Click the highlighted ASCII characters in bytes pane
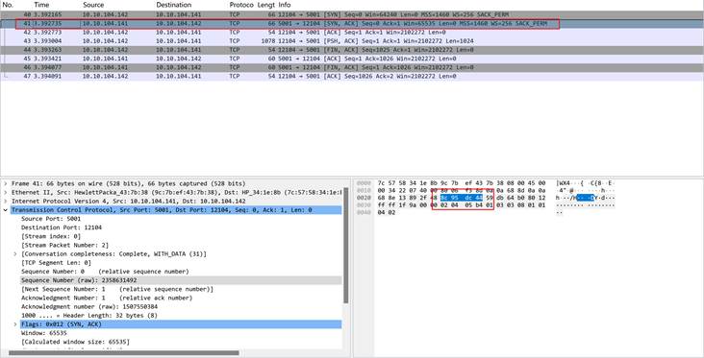The width and height of the screenshot is (704, 358). (586, 198)
